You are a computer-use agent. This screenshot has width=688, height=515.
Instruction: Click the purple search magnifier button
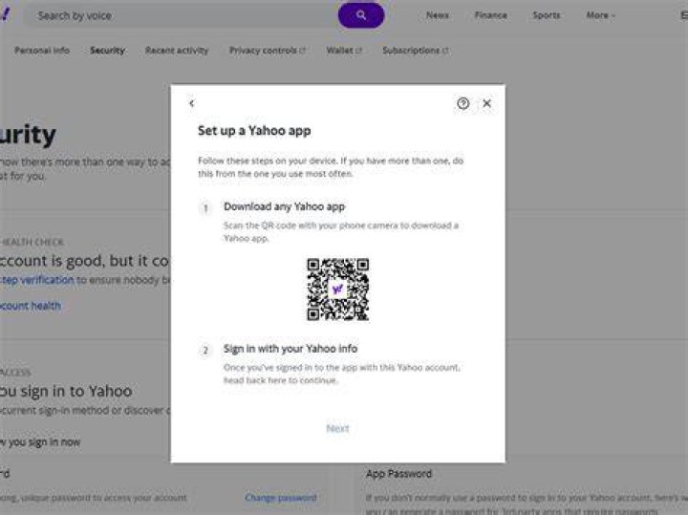coord(360,15)
